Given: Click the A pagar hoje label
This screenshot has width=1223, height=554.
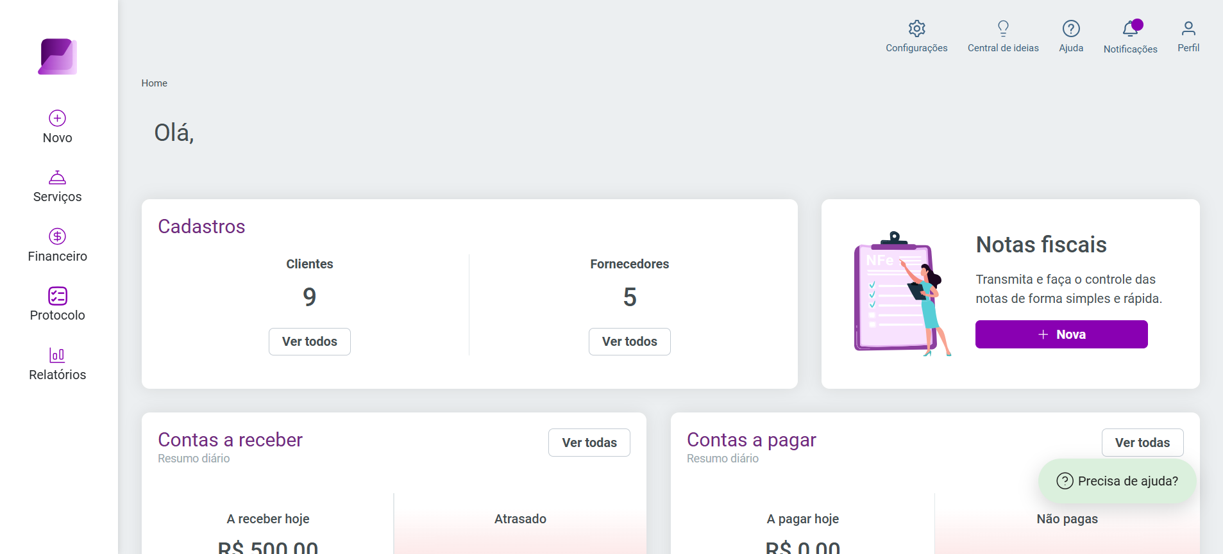Looking at the screenshot, I should (x=803, y=519).
